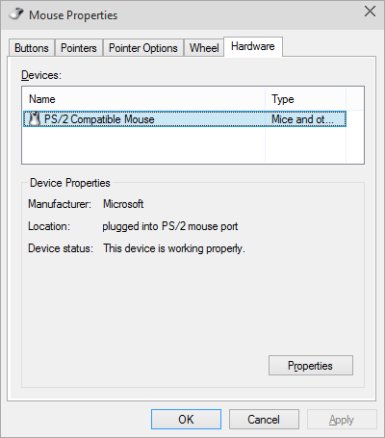Select the Wheel tab
This screenshot has width=385, height=438.
204,48
